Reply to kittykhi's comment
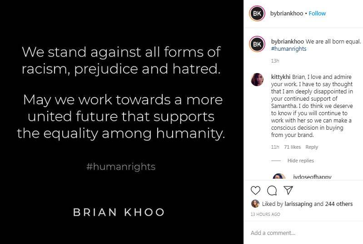The height and width of the screenshot is (244, 363). point(312,147)
